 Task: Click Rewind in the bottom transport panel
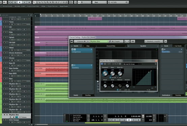tap(115, 120)
